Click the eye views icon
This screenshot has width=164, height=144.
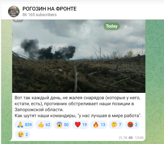130,138
